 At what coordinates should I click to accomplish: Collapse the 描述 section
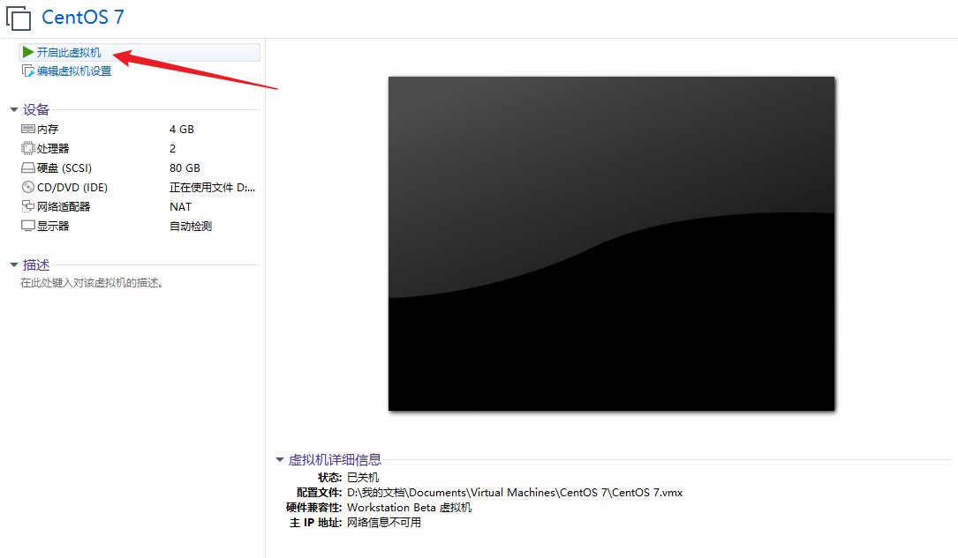point(13,264)
